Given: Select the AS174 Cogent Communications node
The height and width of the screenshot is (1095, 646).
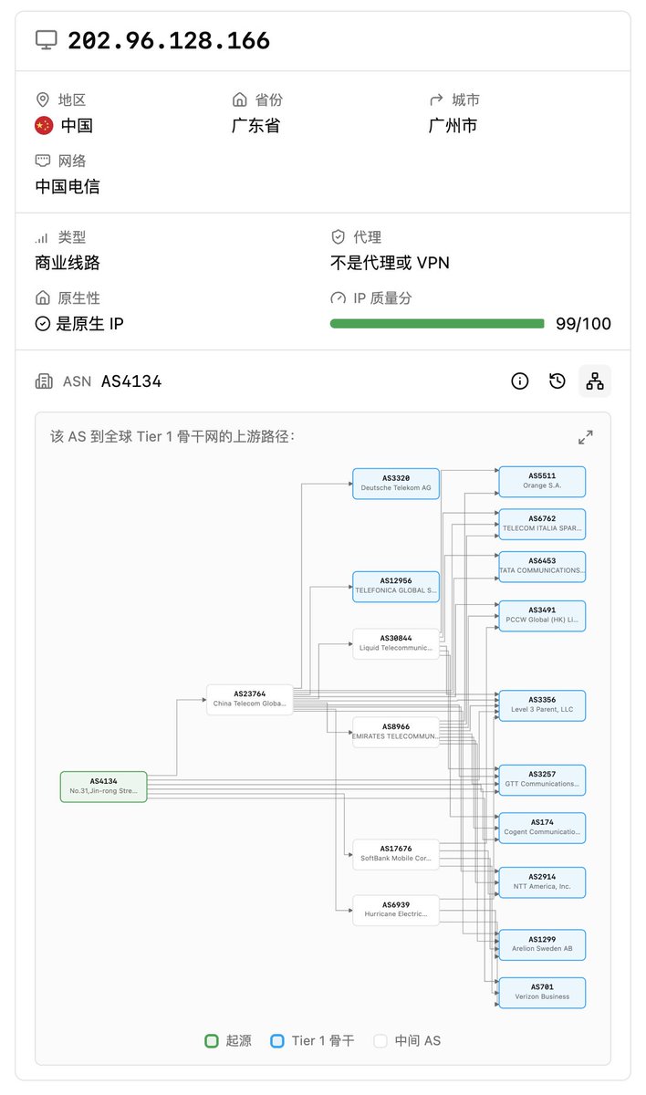Looking at the screenshot, I should (x=542, y=828).
